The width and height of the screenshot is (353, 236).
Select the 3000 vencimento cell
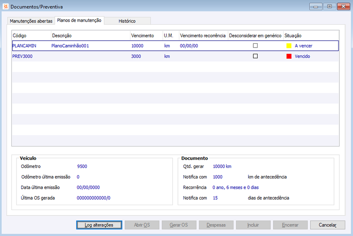(x=136, y=56)
